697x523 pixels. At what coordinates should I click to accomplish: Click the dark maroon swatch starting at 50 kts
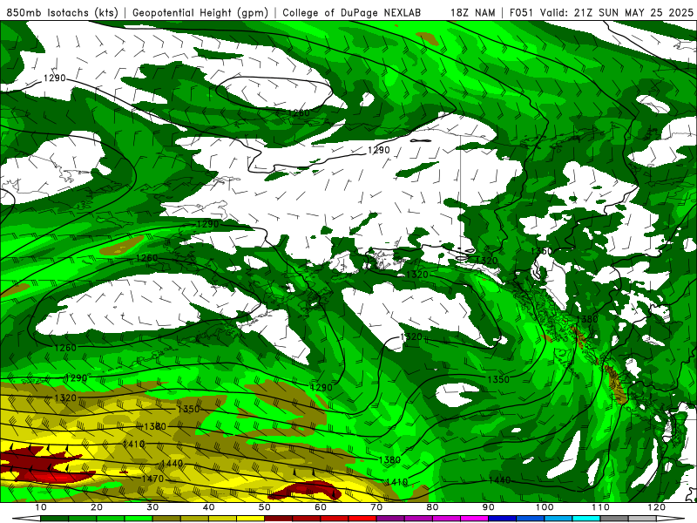pos(278,519)
